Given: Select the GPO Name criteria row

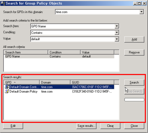Looking at the screenshot, I should click(x=59, y=56).
